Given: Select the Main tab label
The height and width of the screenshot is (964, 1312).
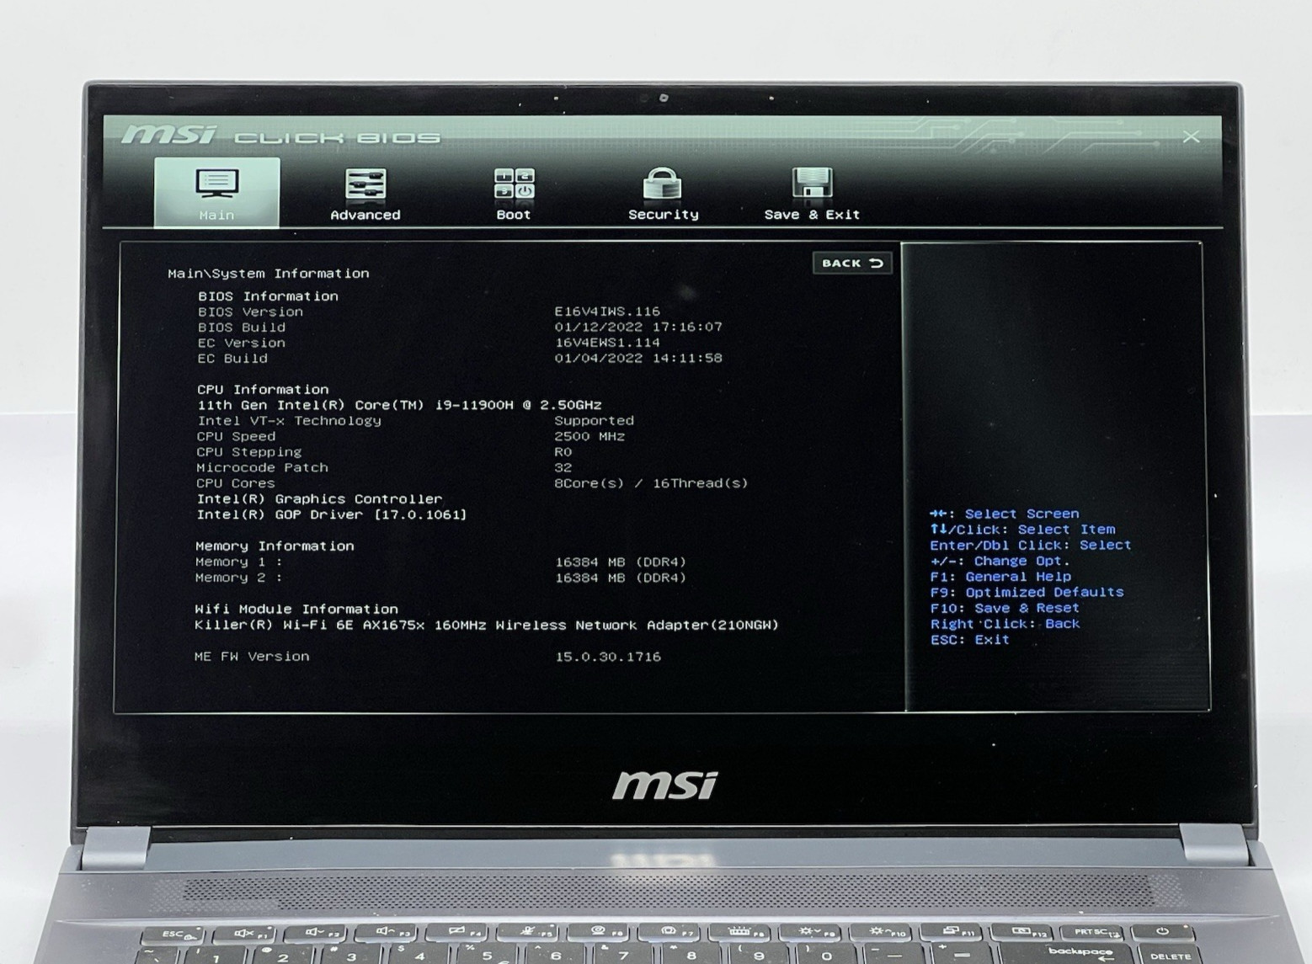Looking at the screenshot, I should click(216, 216).
